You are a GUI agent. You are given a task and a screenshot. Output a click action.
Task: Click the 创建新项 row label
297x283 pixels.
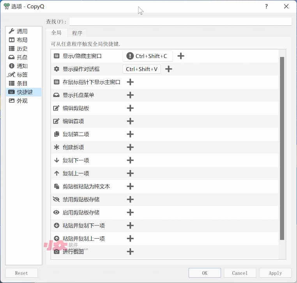coord(73,147)
